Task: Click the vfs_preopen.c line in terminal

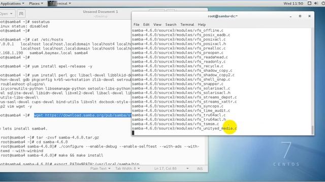Action: [178, 53]
